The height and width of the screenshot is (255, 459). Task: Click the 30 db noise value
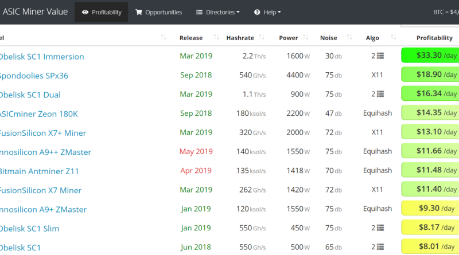click(x=333, y=56)
